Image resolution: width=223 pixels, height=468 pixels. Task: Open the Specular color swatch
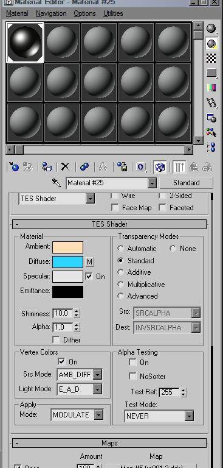click(67, 277)
